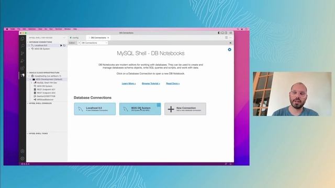The width and height of the screenshot is (335, 188).
Task: Click plus icon on New Connection tile
Action: [x=171, y=109]
